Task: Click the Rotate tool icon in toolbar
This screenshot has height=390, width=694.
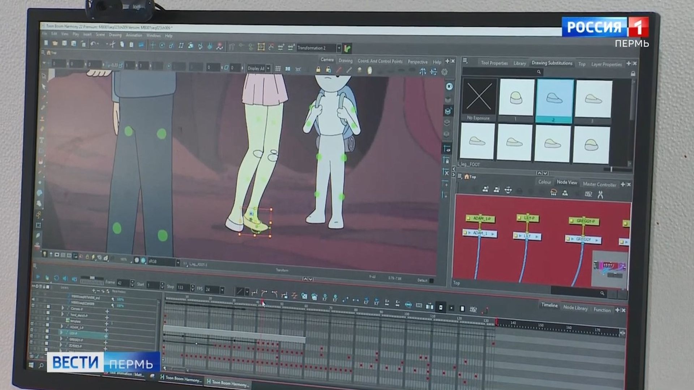Action: click(x=162, y=46)
